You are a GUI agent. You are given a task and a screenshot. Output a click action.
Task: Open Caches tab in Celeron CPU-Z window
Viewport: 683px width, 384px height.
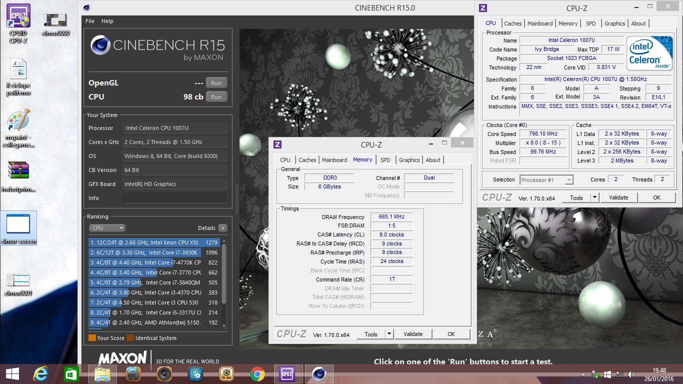(512, 23)
